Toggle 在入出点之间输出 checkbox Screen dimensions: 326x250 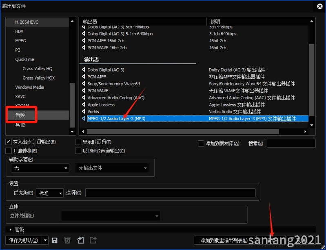pyautogui.click(x=8, y=142)
